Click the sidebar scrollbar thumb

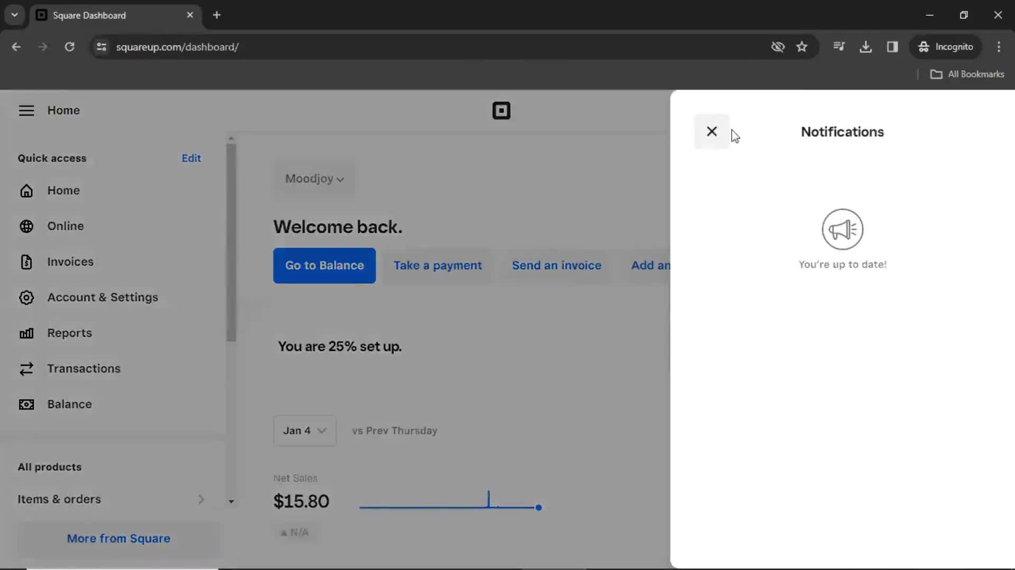[231, 243]
